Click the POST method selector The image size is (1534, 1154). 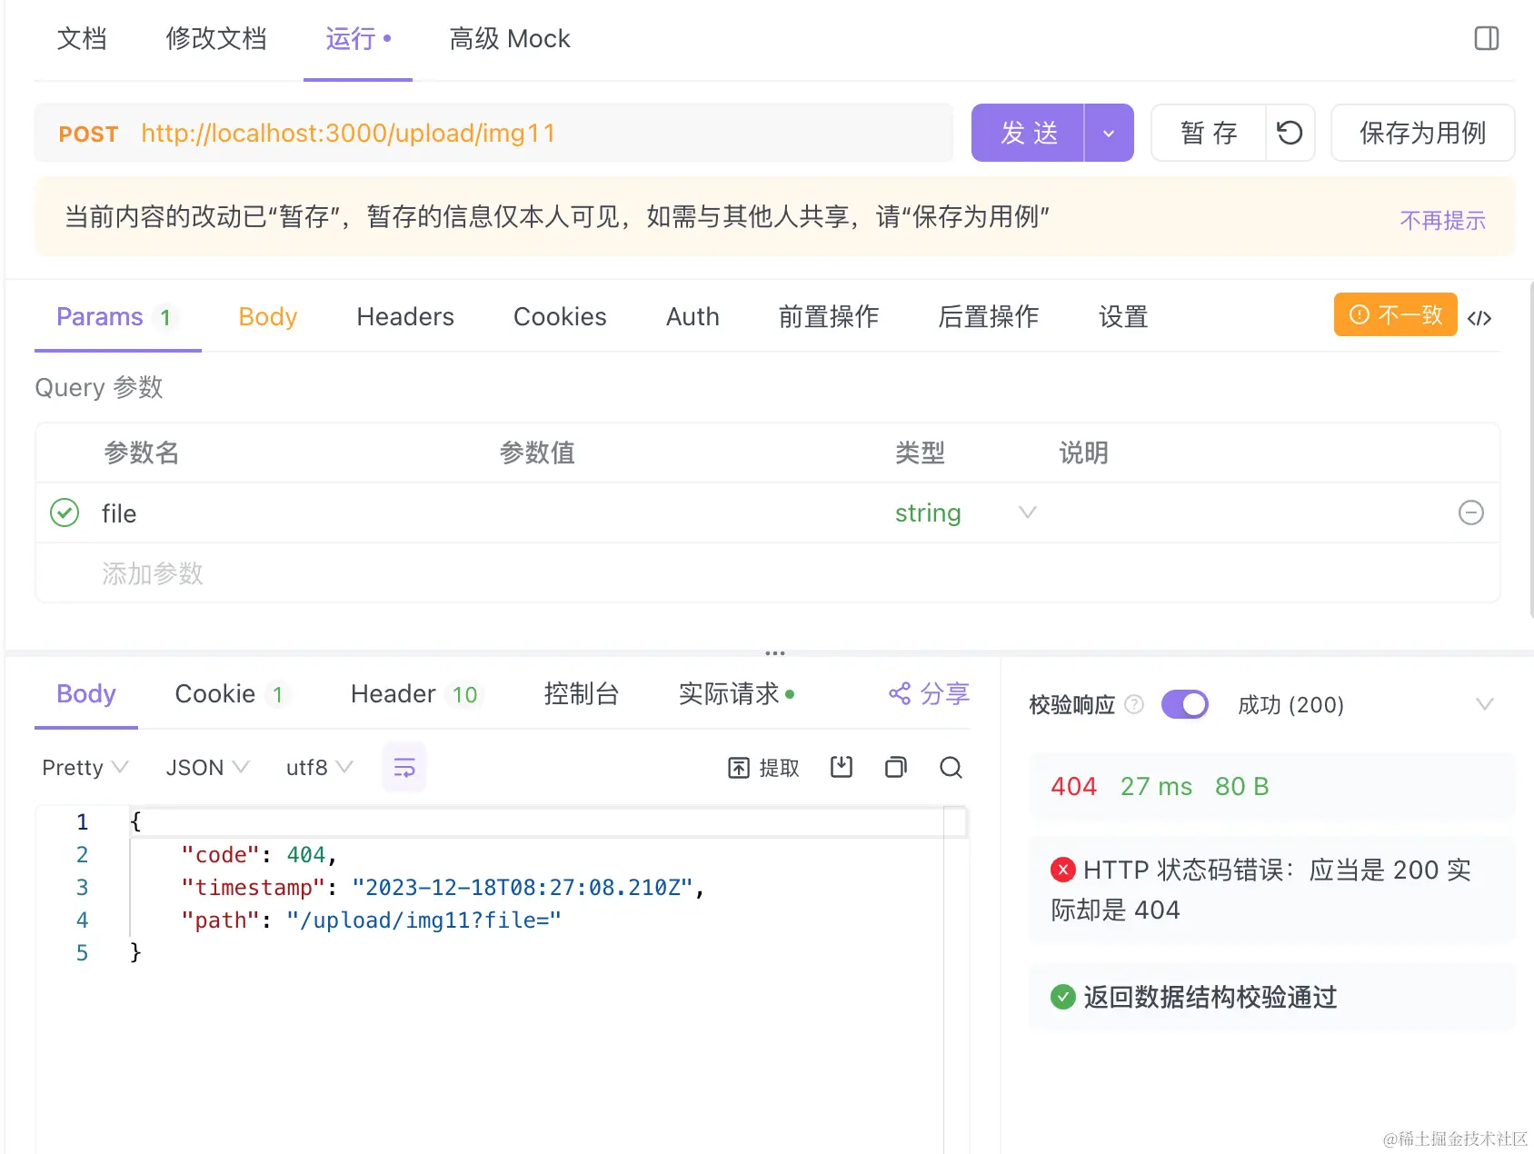[x=88, y=134]
